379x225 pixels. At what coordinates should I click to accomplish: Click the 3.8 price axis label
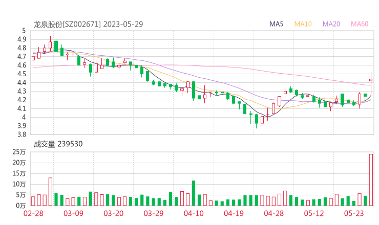pyautogui.click(x=21, y=134)
